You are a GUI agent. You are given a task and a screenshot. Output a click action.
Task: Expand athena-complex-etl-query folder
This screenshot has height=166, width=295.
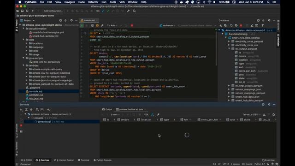27,69
